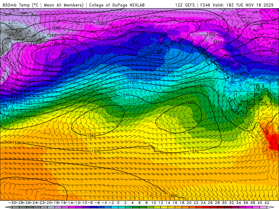Click the 1410 label directly below the 1380 label
The image size is (279, 209).
coord(171,76)
